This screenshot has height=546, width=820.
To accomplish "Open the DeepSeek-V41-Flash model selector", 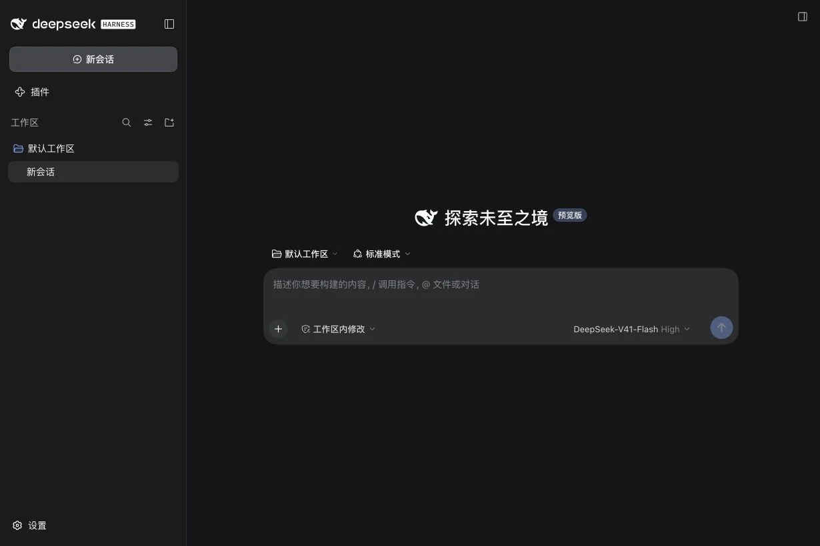I will coord(632,329).
